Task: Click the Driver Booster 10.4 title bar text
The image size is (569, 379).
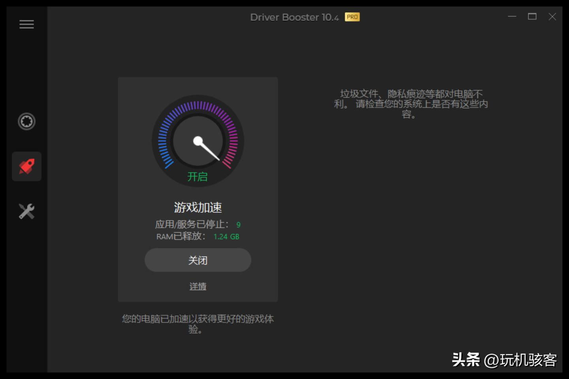Action: pos(294,17)
